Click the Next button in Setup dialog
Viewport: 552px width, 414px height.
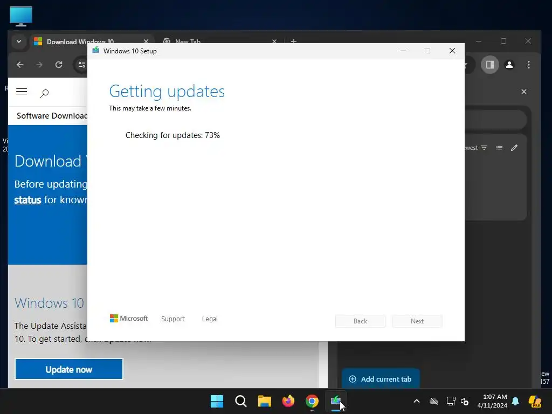tap(417, 321)
